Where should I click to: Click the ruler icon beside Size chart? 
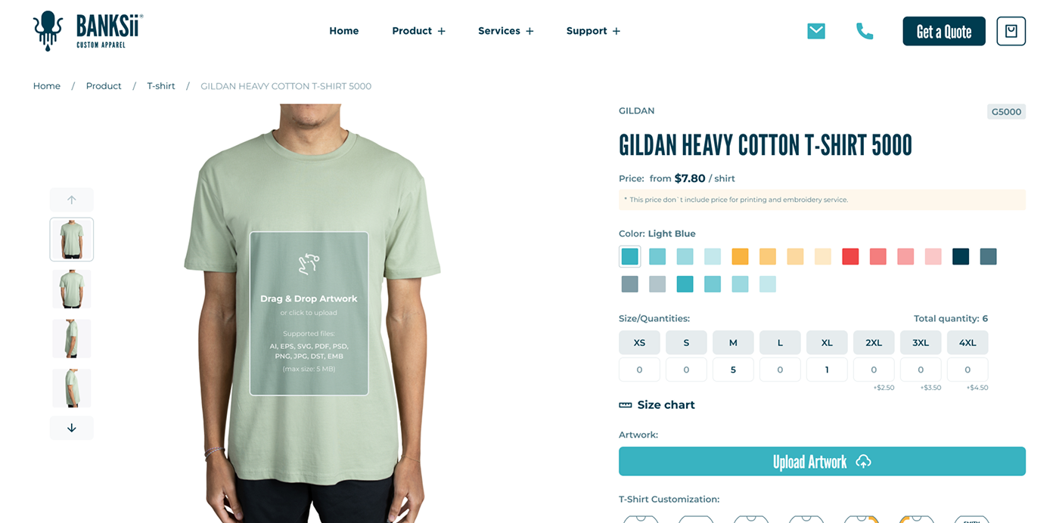(x=625, y=405)
